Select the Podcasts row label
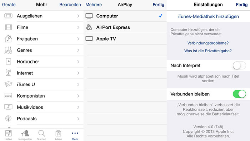 (27, 119)
